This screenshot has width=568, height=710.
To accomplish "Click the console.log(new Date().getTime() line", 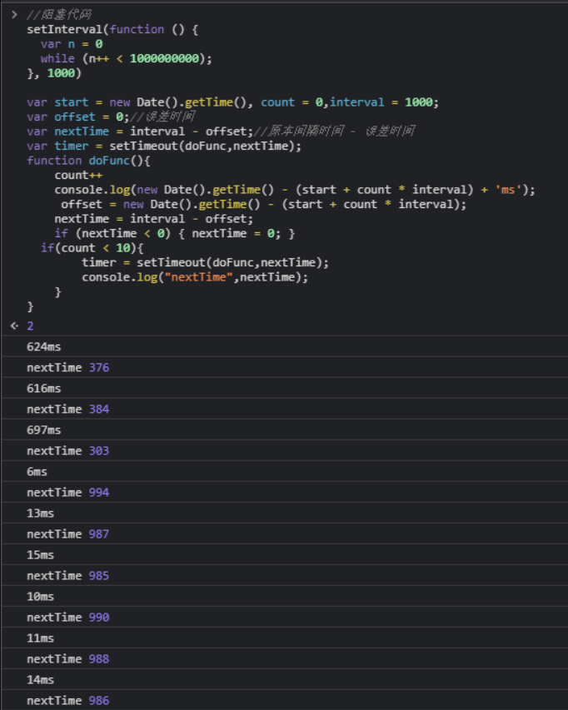I will point(295,190).
